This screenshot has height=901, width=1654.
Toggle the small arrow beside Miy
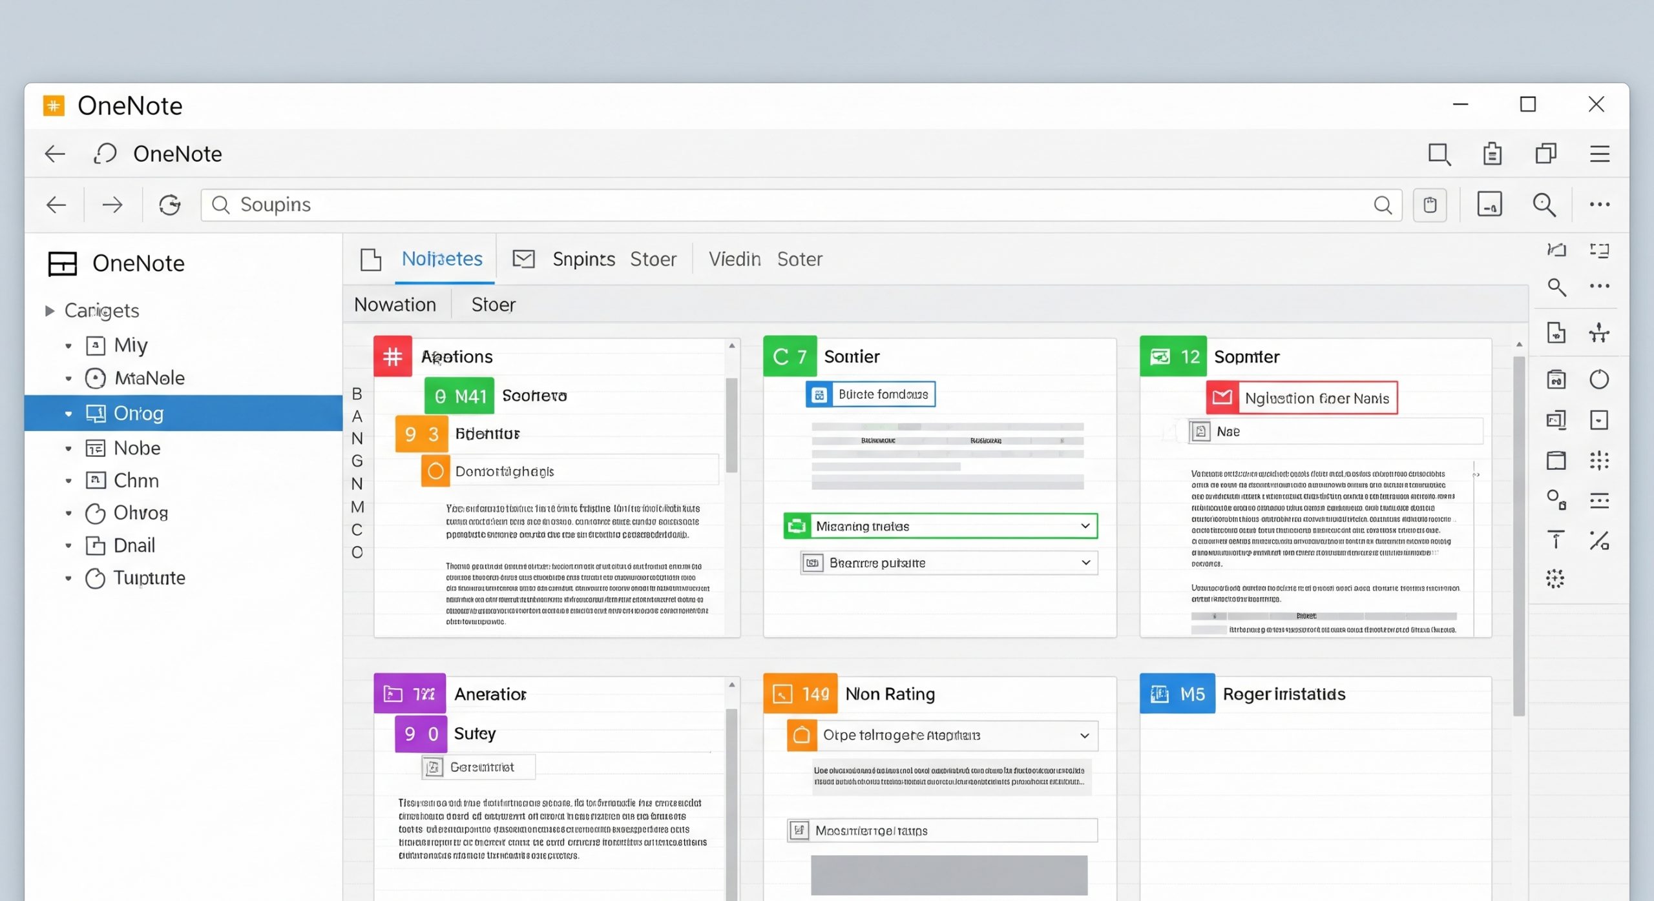pos(68,346)
